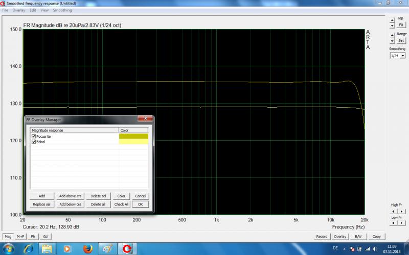Open the Smoothing menu in menu bar
The width and height of the screenshot is (409, 255).
[63, 10]
